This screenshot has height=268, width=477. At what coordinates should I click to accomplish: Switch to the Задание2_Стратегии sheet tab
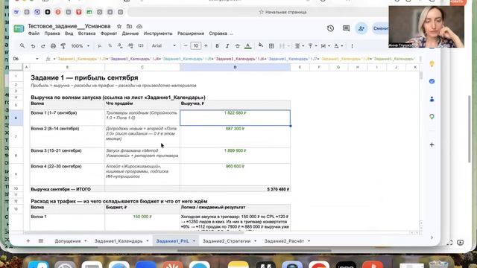coord(227,241)
